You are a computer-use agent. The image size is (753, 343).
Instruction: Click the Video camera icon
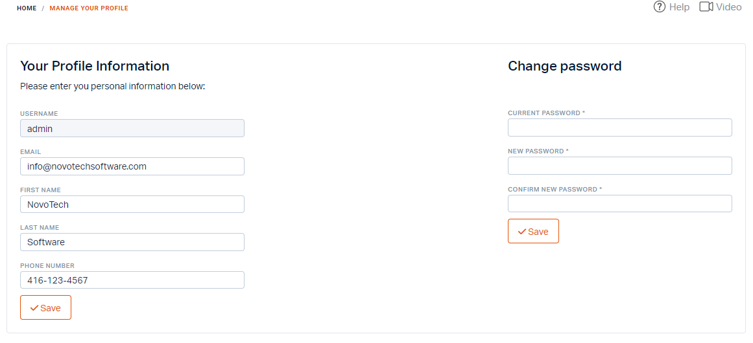tap(706, 6)
